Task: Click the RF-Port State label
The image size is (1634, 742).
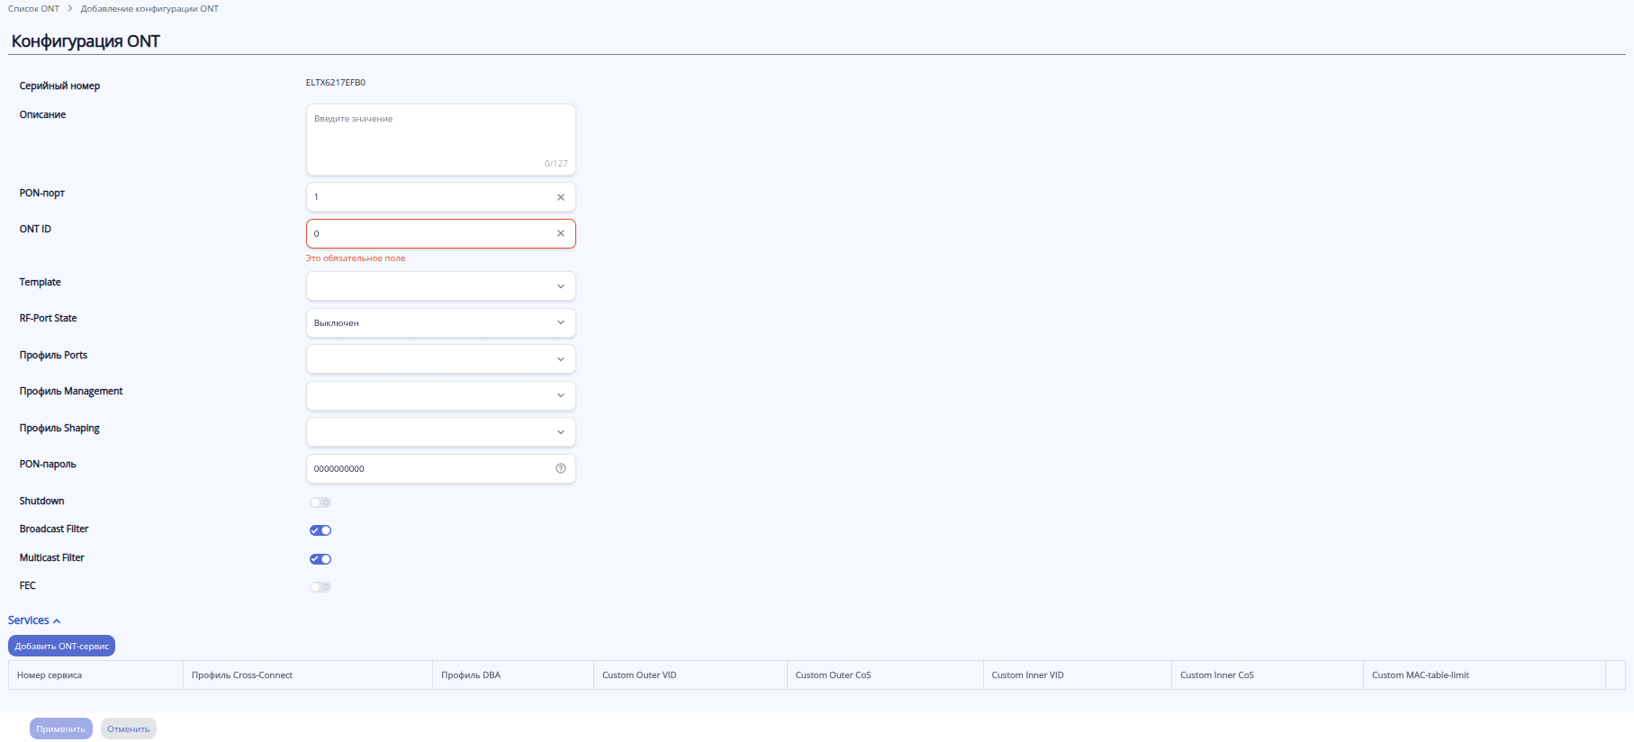Action: (x=49, y=319)
